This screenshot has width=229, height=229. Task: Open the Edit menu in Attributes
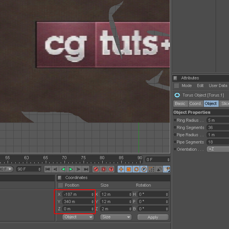click(x=200, y=85)
